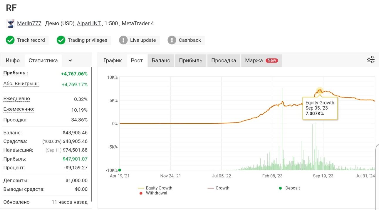Viewport: 379px width, 210px height.
Task: Click the Ежедневно label
Action: tap(16, 99)
